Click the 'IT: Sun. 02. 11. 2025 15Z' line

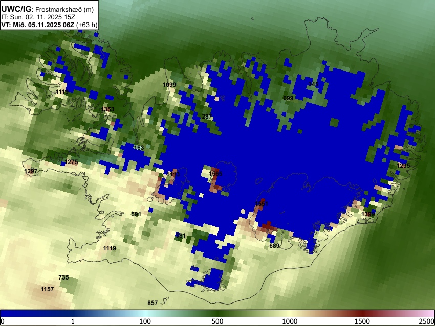(38, 17)
